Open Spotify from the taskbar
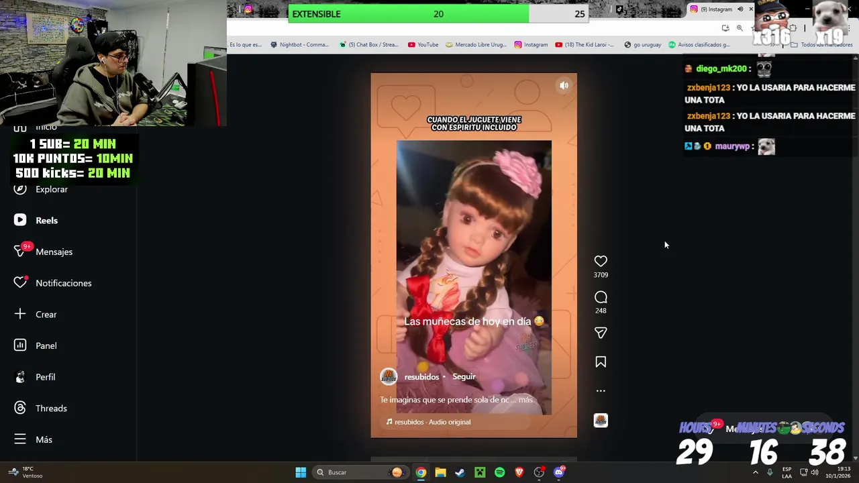 coord(499,472)
